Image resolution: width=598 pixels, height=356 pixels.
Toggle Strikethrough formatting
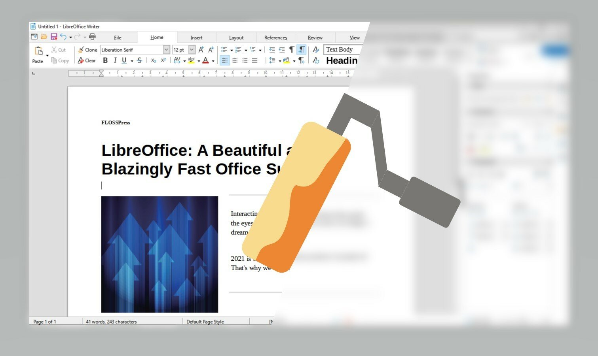[x=139, y=60]
